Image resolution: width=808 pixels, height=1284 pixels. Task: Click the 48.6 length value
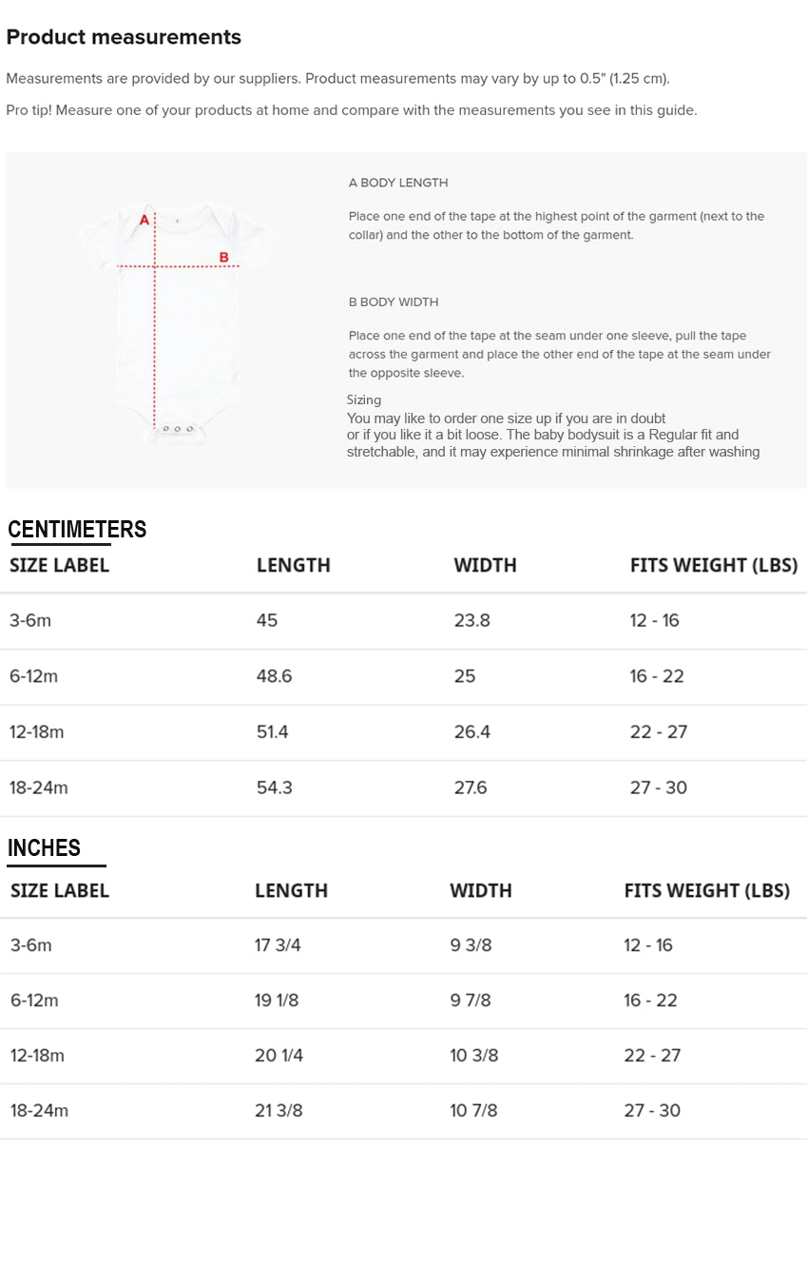[275, 676]
